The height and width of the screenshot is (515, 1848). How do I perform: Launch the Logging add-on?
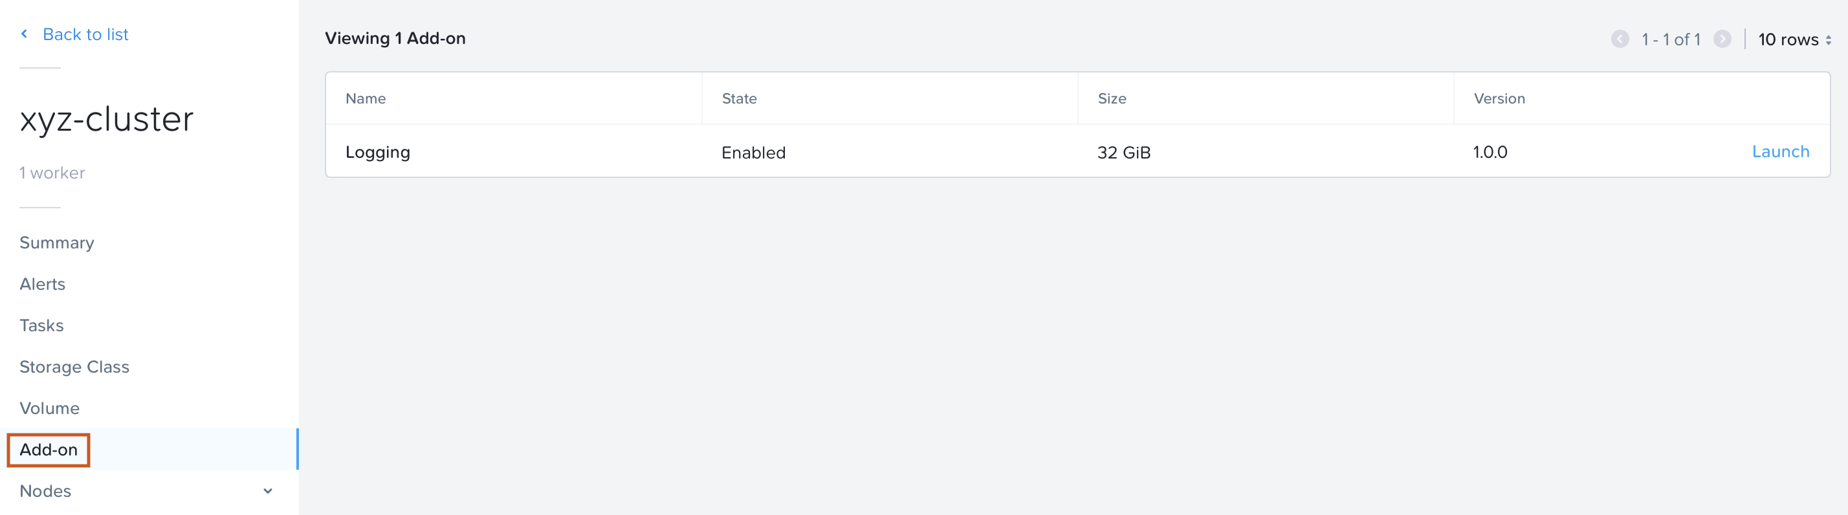(x=1780, y=152)
